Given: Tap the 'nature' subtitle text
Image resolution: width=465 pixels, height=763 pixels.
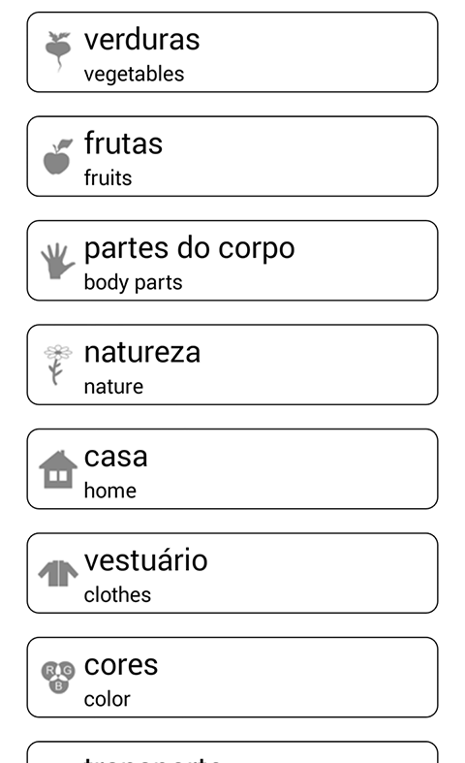Looking at the screenshot, I should tap(113, 387).
